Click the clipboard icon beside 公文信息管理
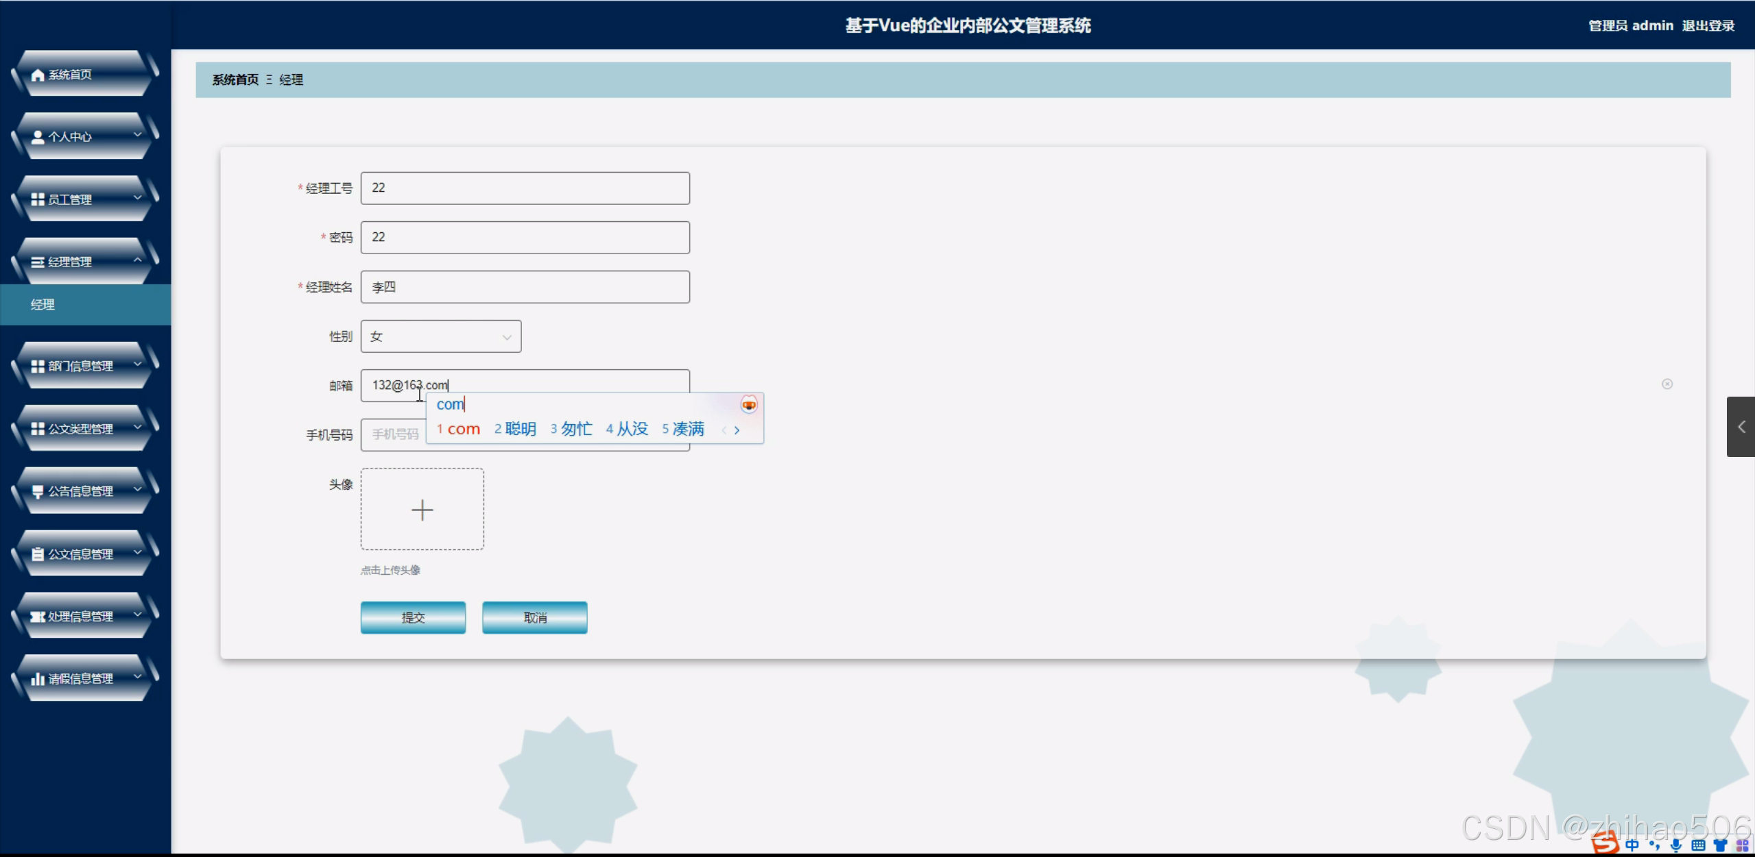The width and height of the screenshot is (1755, 857). pyautogui.click(x=38, y=554)
